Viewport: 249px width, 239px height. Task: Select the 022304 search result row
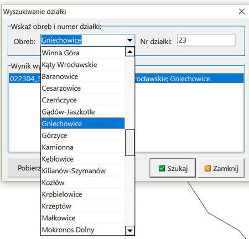click(126, 79)
